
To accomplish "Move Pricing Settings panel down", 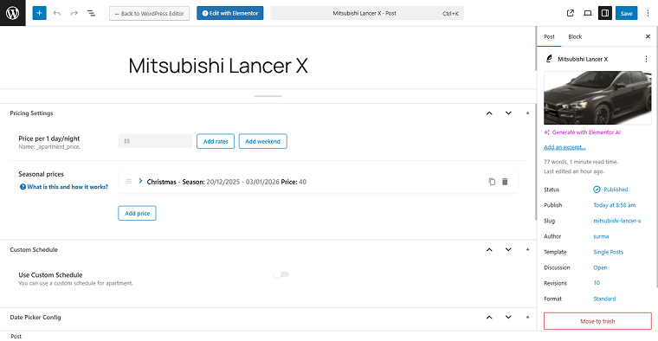I will tap(508, 113).
